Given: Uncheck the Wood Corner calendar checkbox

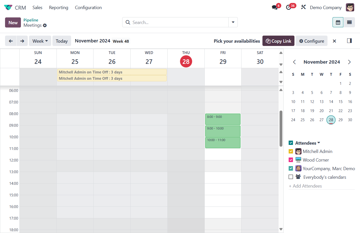Looking at the screenshot, I should pos(291,160).
